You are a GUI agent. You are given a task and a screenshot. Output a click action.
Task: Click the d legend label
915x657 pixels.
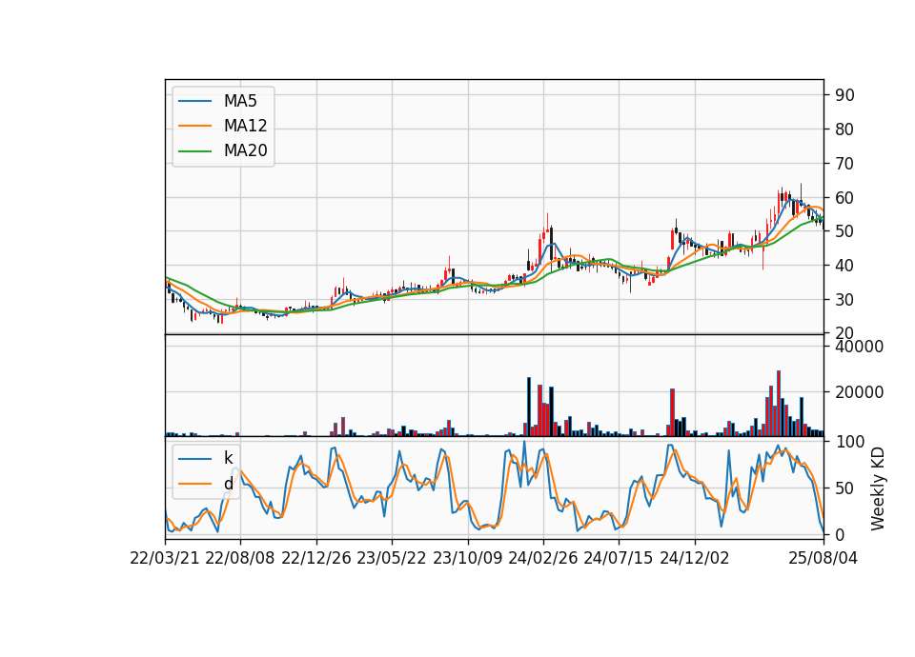[228, 484]
